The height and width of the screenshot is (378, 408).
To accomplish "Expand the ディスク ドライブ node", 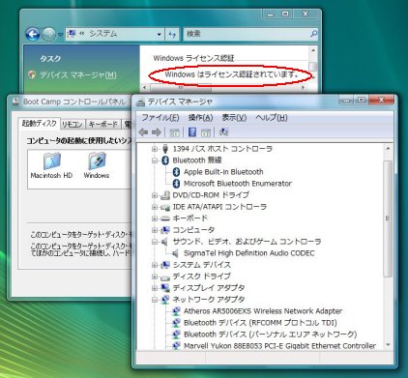I will coord(155,276).
